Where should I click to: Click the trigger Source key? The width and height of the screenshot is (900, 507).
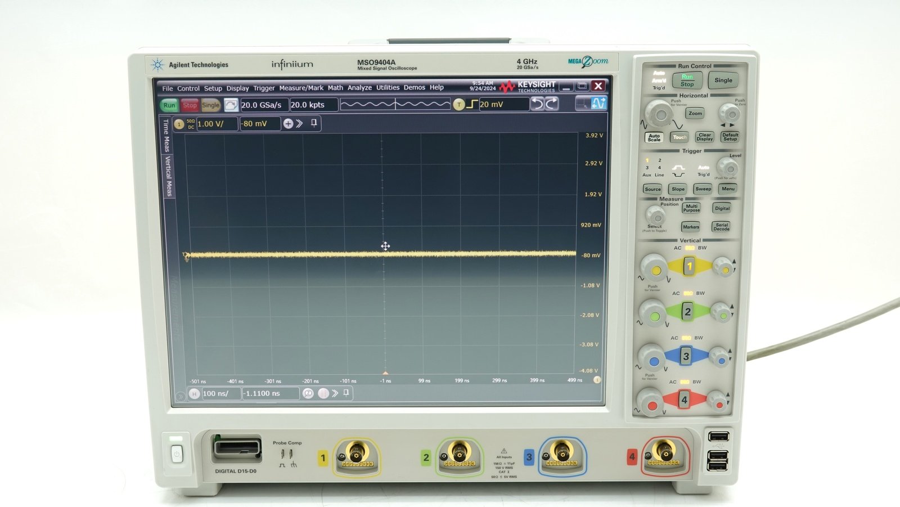point(653,189)
